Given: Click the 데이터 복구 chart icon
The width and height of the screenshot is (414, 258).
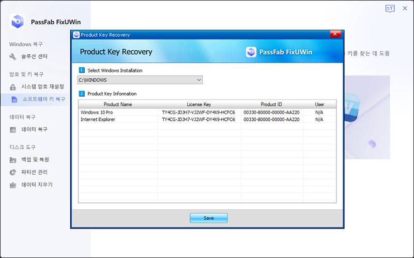Looking at the screenshot, I should pyautogui.click(x=13, y=129).
